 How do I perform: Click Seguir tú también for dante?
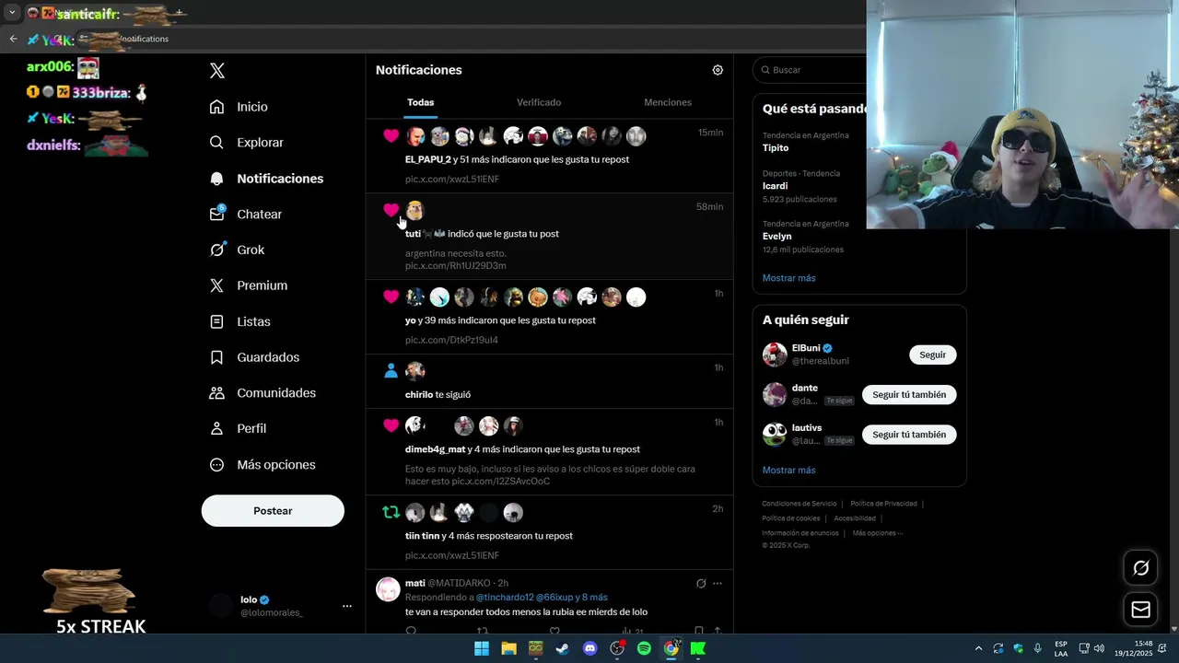(x=909, y=394)
